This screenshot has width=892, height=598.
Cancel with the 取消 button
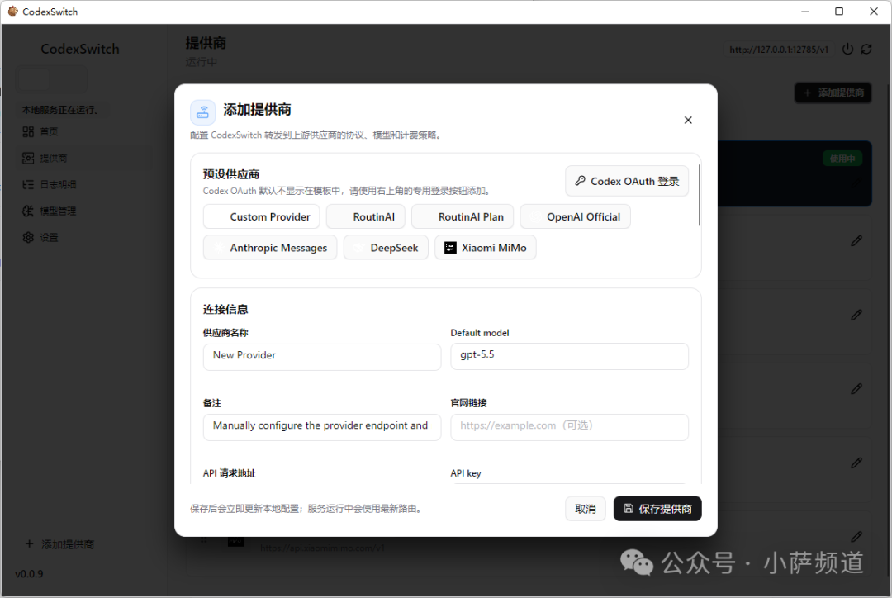pos(586,509)
